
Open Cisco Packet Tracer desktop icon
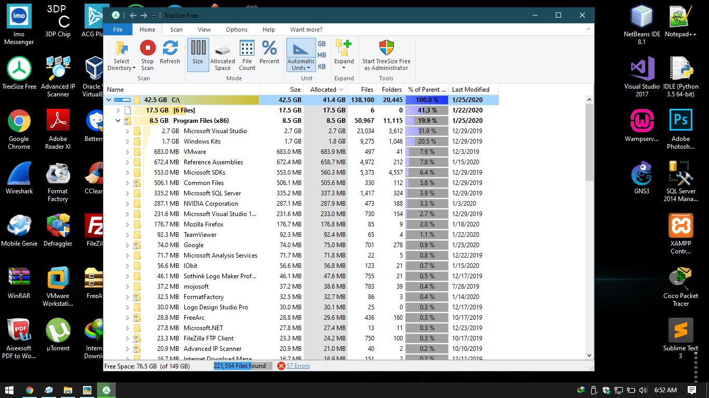pos(680,287)
